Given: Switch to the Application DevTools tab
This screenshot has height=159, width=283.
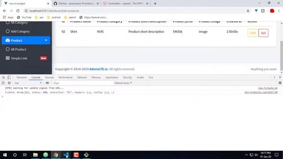Looking at the screenshot, I should (112, 77).
